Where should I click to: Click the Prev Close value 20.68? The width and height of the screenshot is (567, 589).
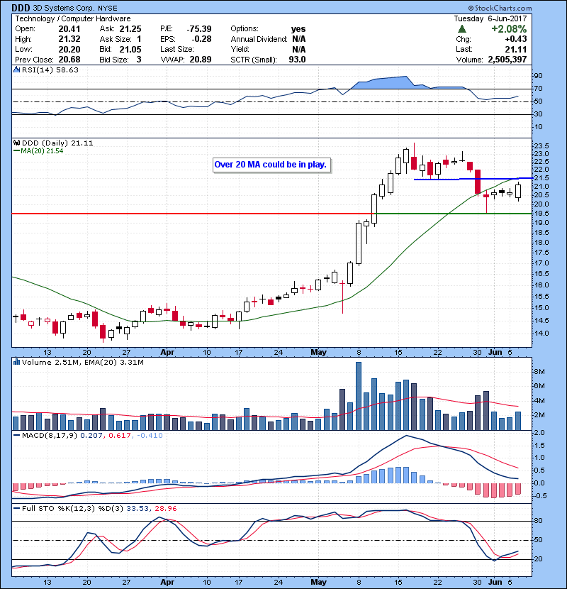point(69,60)
